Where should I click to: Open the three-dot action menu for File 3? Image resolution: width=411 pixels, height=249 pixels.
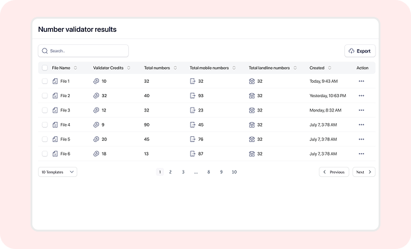point(361,110)
